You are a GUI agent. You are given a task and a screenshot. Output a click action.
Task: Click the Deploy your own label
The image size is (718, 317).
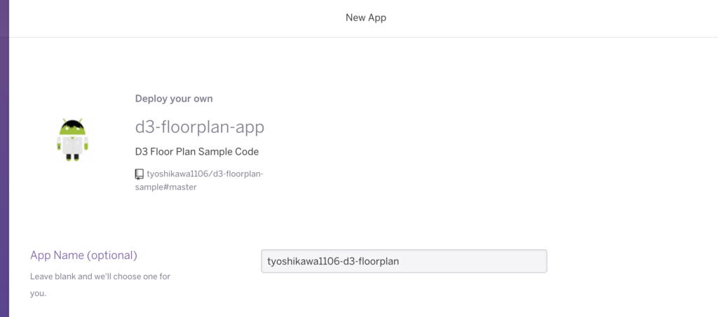pyautogui.click(x=174, y=99)
